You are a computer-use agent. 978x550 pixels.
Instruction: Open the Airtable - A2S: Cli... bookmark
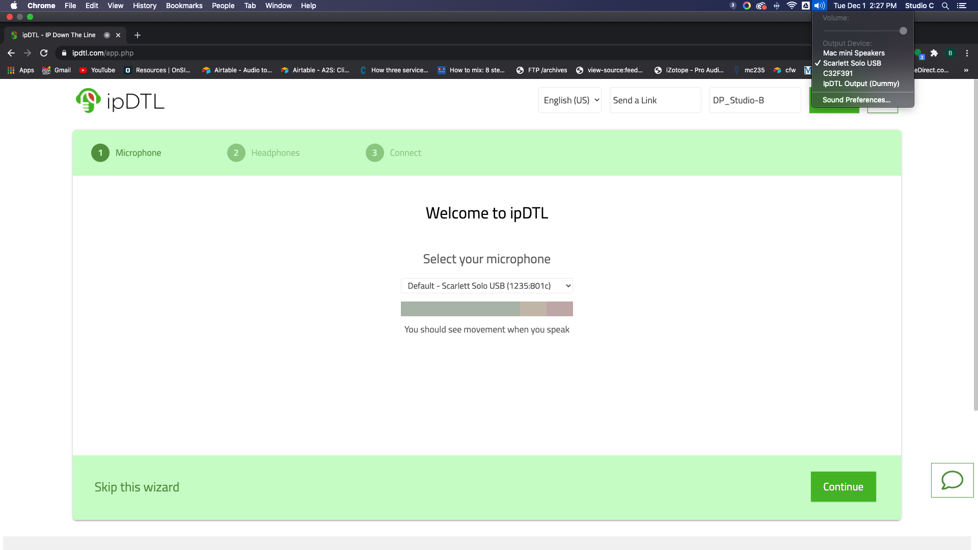pos(315,70)
